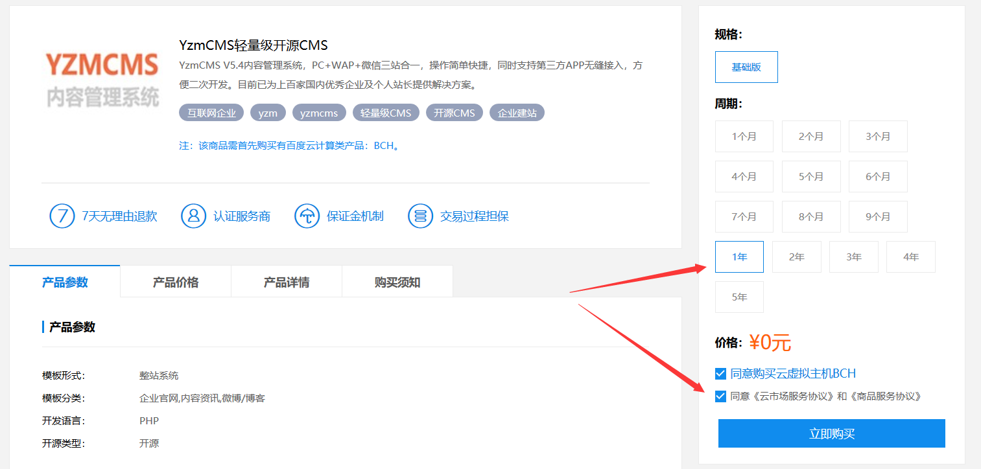Select the 1年 period
Viewport: 981px width, 469px height.
tap(739, 257)
